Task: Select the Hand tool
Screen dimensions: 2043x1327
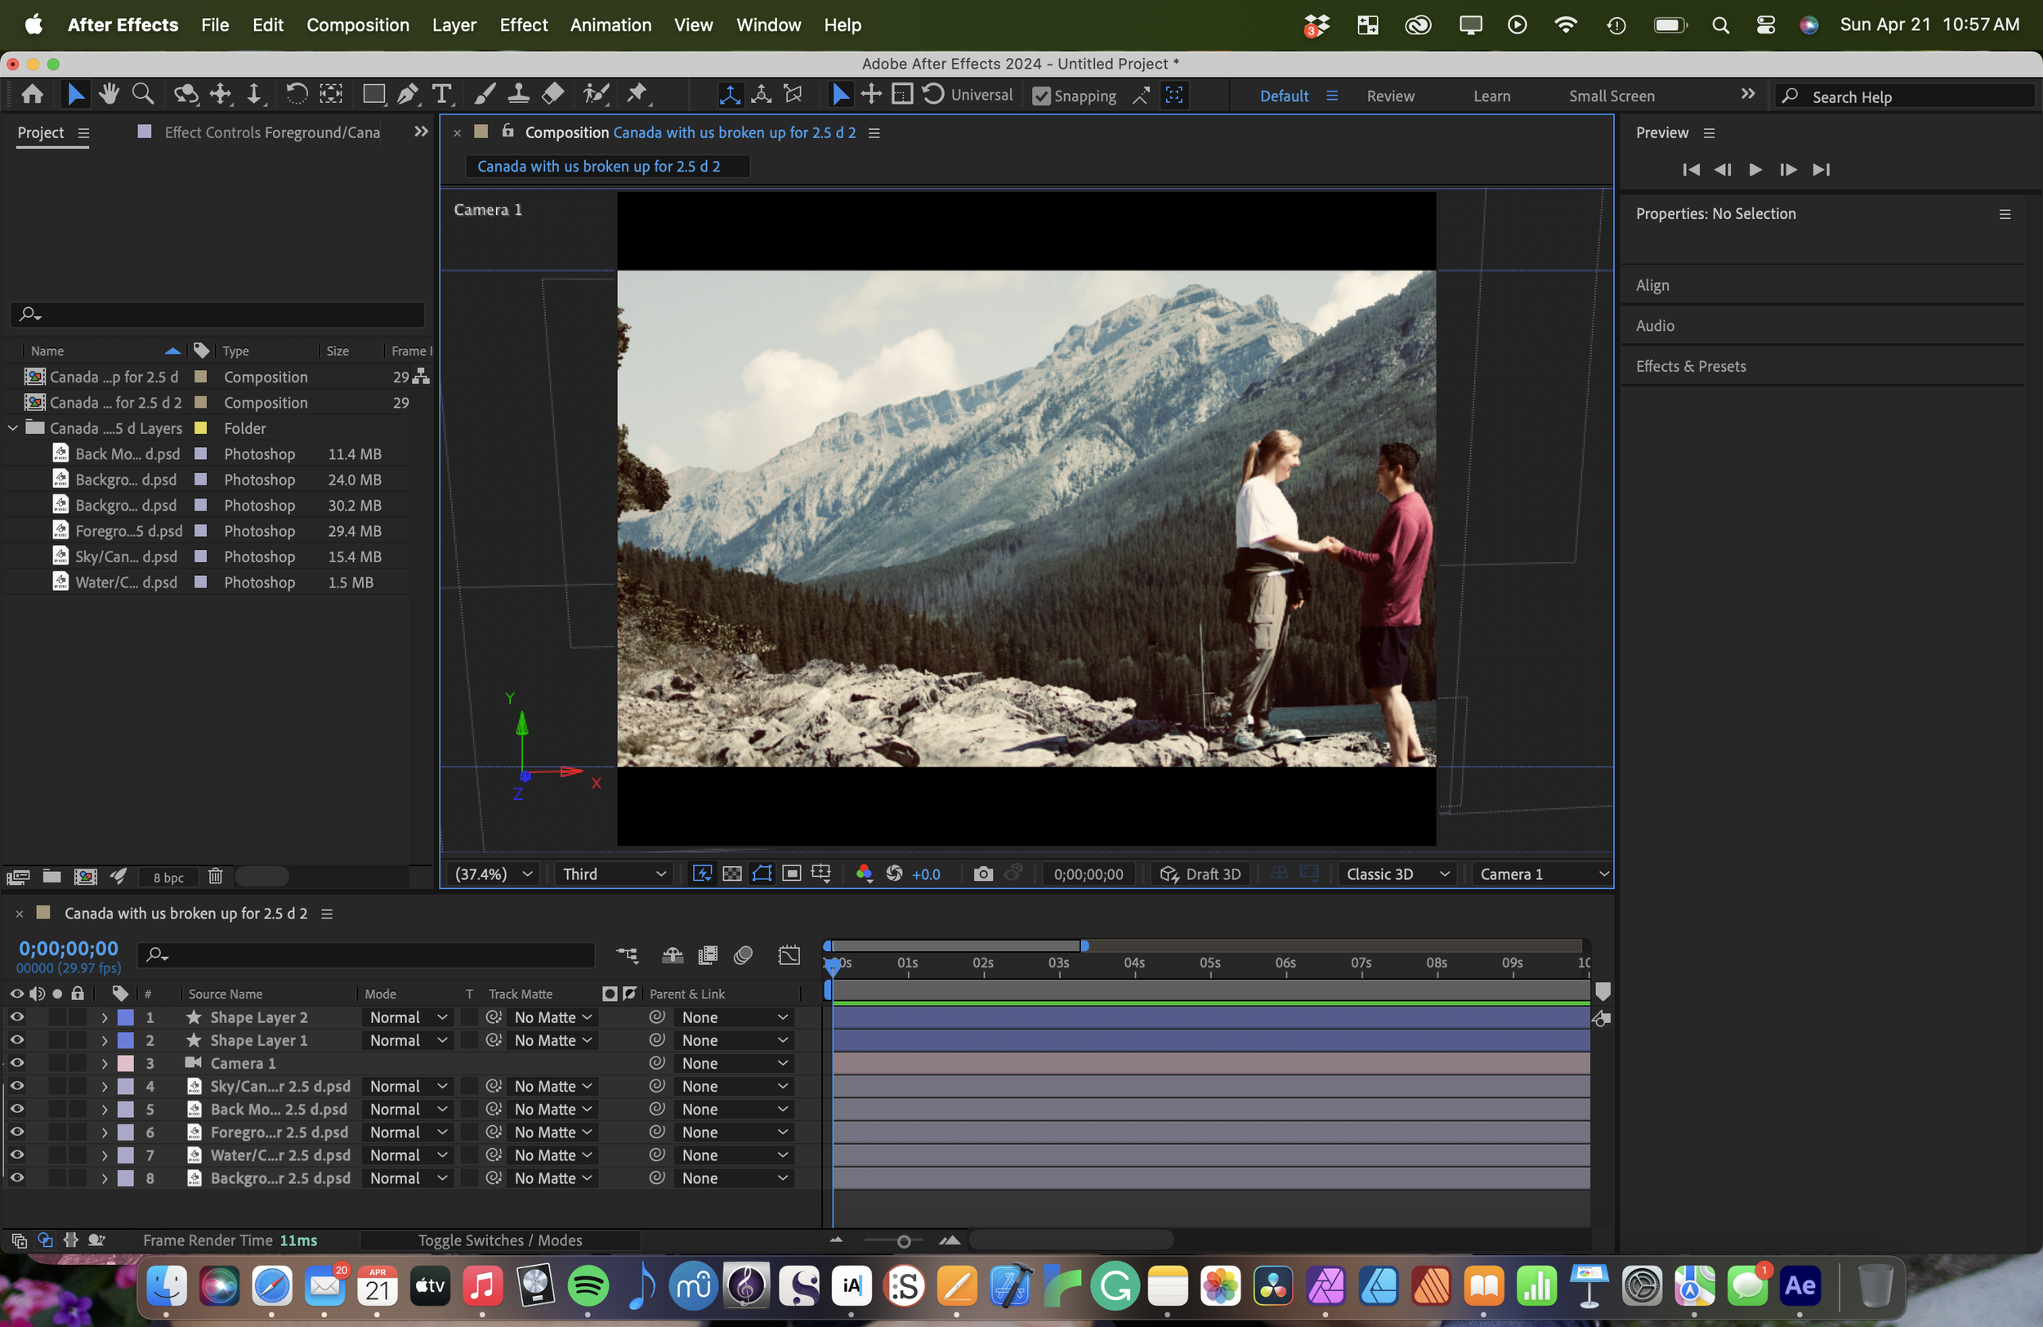Action: (109, 95)
